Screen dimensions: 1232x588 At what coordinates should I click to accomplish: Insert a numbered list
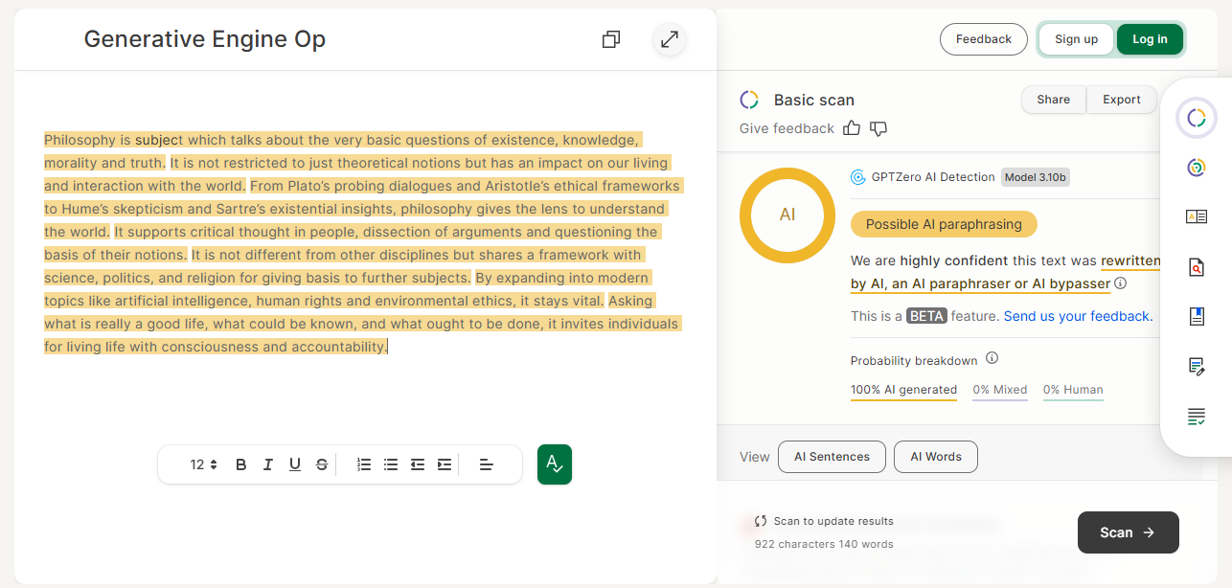(364, 464)
